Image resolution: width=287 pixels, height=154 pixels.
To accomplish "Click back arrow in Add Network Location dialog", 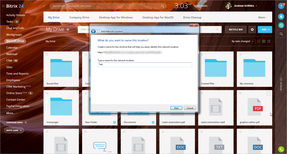I will pos(93,31).
